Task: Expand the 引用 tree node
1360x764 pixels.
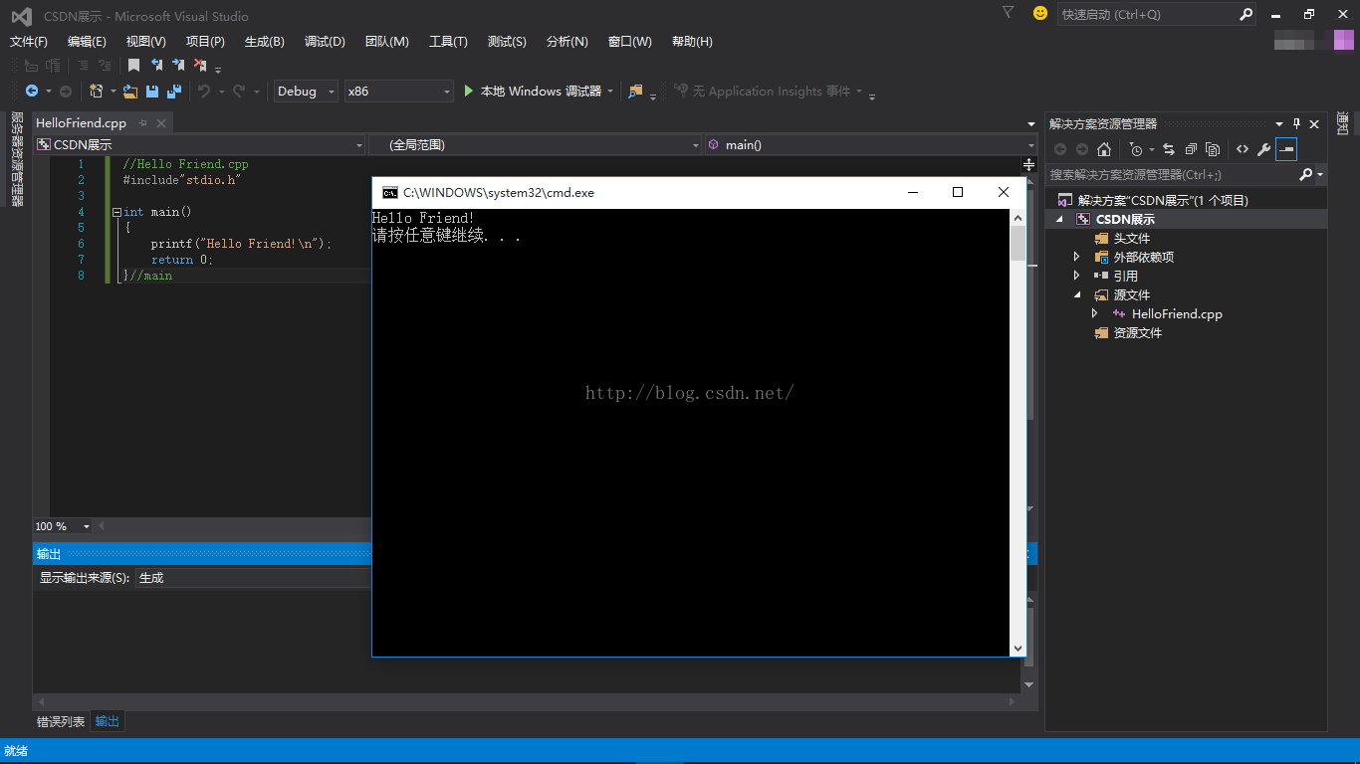Action: (1076, 276)
